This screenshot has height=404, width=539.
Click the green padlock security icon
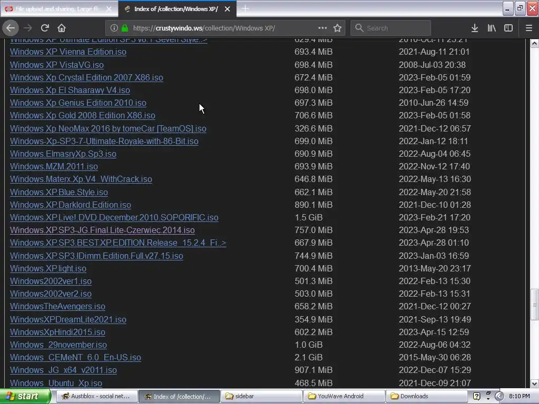tap(125, 28)
